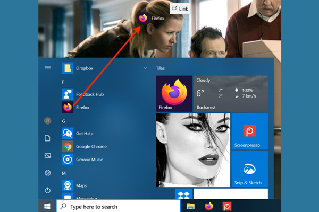Screen dimensions: 319x212
Task: Click the user account icon in Start sidebar
Action: 48,121
